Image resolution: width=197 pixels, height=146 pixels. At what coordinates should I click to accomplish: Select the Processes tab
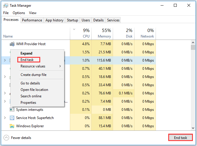(x=11, y=20)
